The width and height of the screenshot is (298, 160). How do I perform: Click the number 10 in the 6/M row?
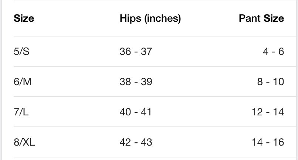coord(278,82)
